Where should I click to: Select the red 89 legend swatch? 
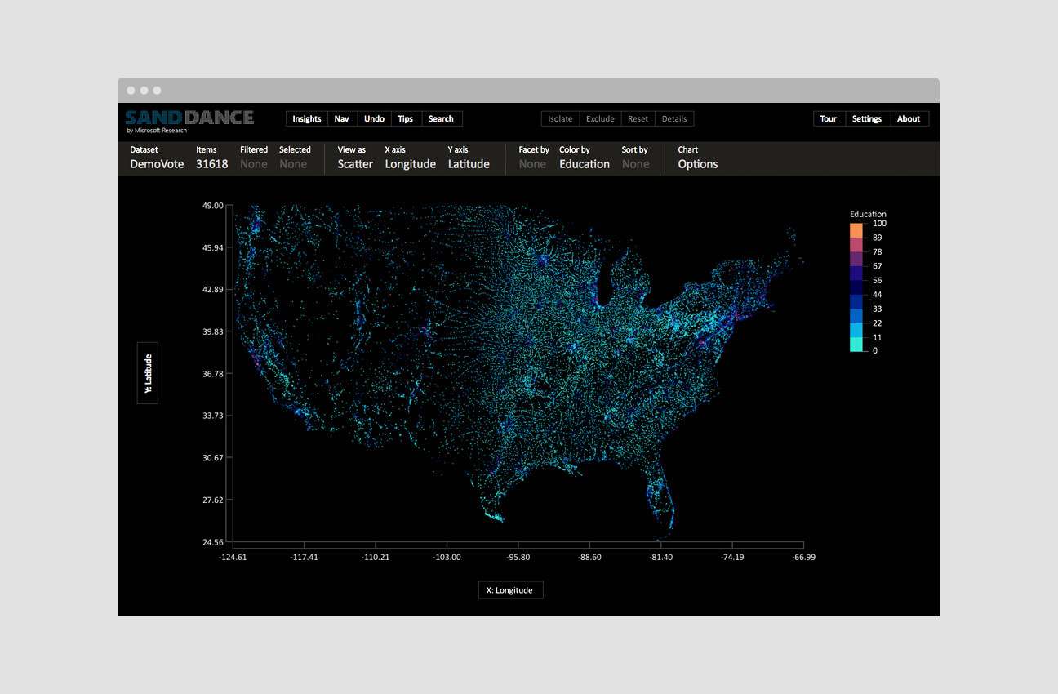(856, 244)
